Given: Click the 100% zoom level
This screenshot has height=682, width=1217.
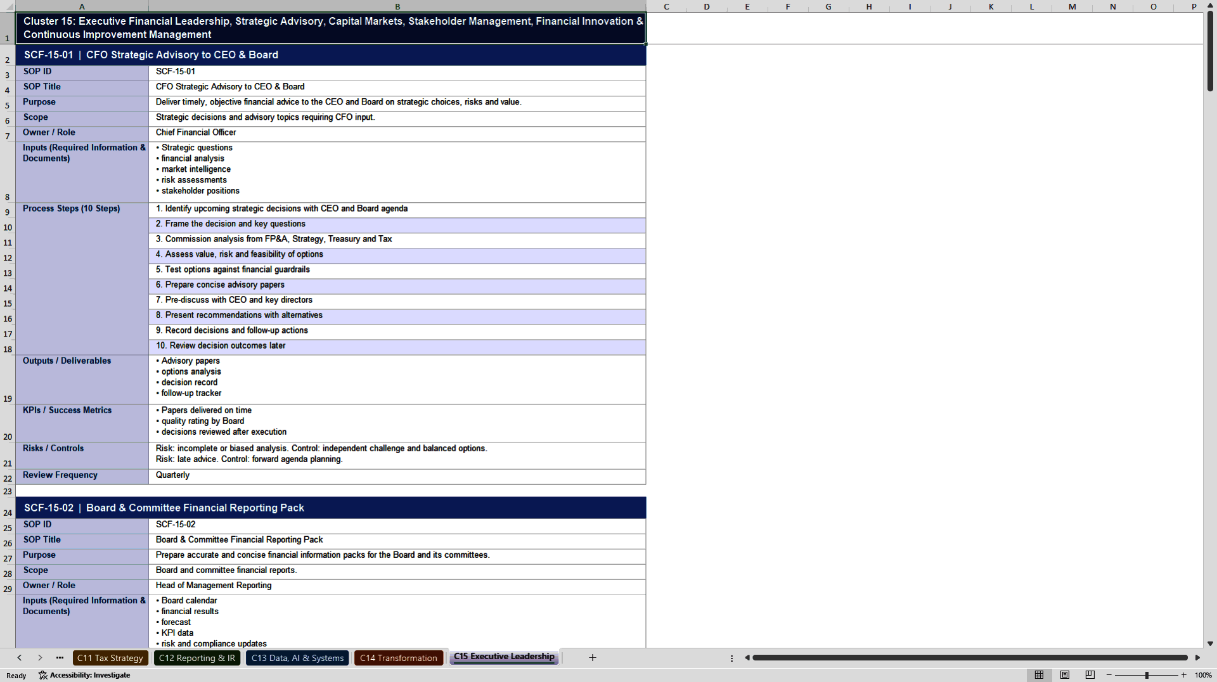Looking at the screenshot, I should [x=1203, y=675].
